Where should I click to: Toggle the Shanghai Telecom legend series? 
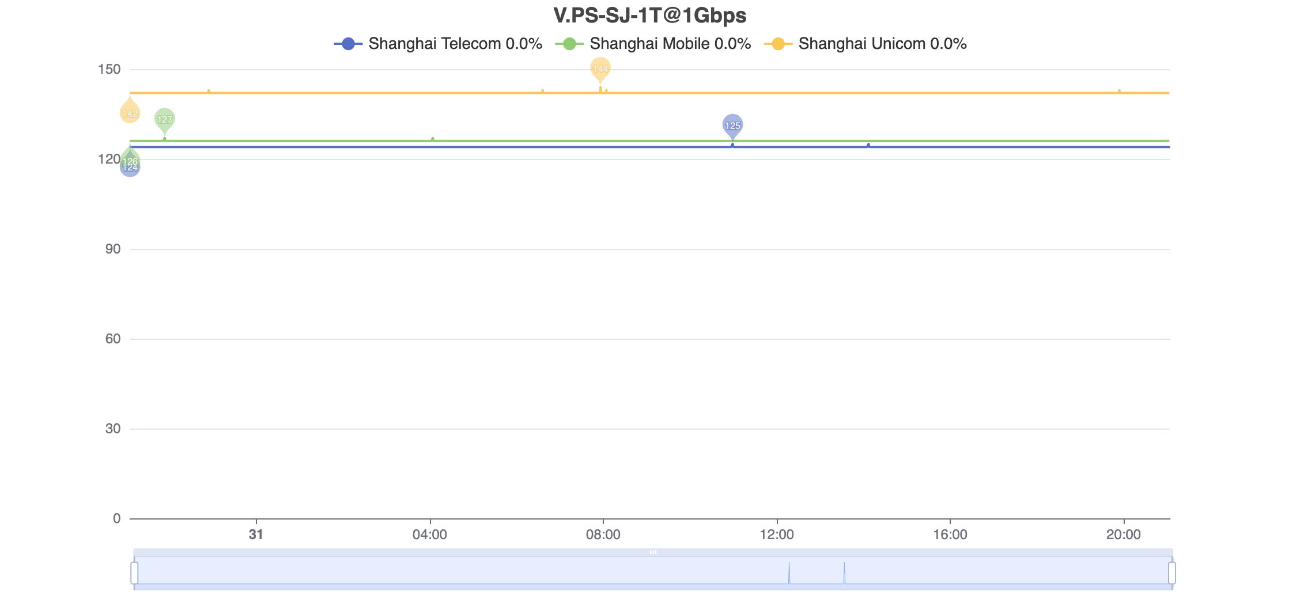[438, 44]
